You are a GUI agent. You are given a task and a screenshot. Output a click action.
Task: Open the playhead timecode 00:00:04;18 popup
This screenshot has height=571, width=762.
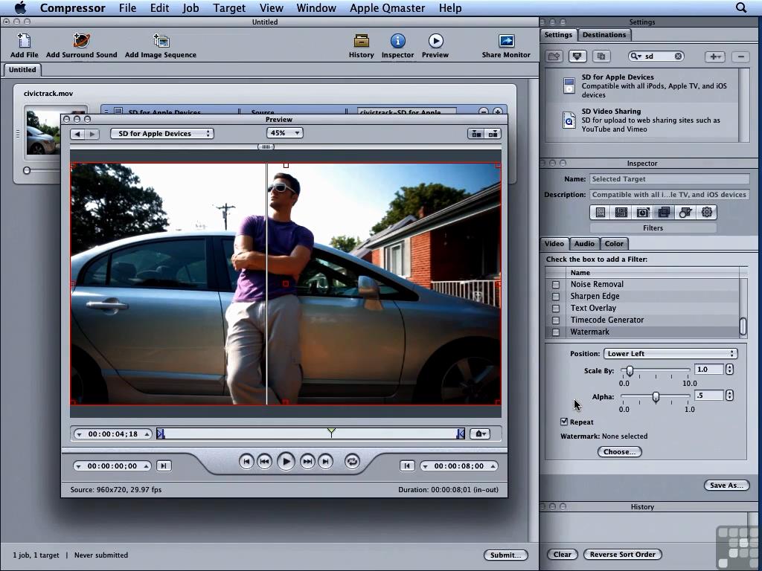pyautogui.click(x=112, y=433)
